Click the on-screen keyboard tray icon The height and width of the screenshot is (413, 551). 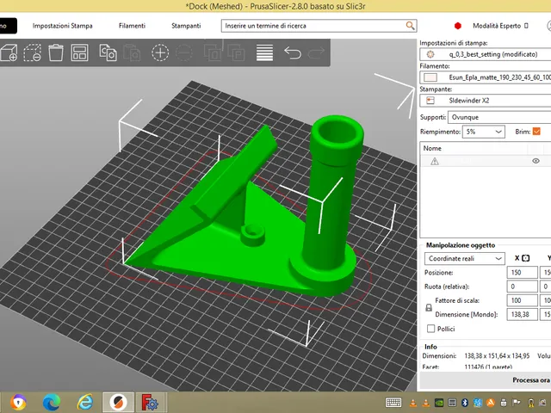point(393,403)
